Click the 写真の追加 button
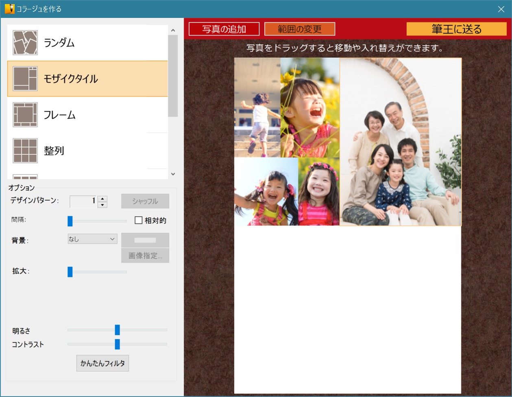This screenshot has height=397, width=512. [224, 29]
